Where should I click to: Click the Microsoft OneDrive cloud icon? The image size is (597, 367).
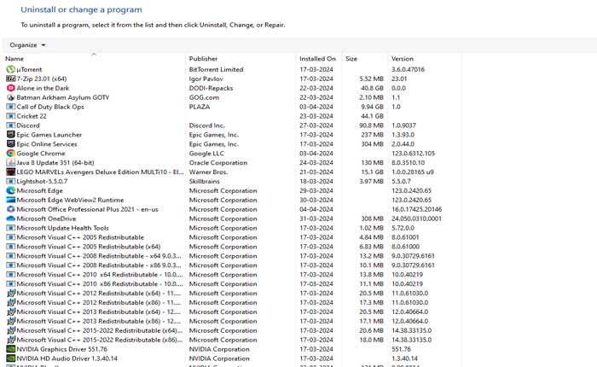coord(10,218)
